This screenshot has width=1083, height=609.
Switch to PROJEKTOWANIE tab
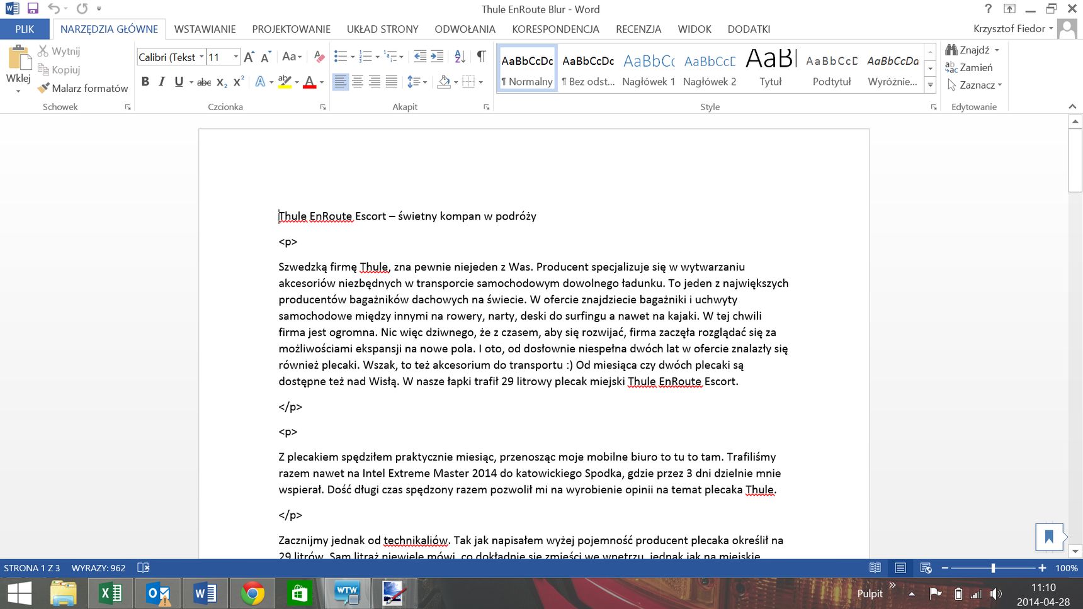[x=291, y=29]
